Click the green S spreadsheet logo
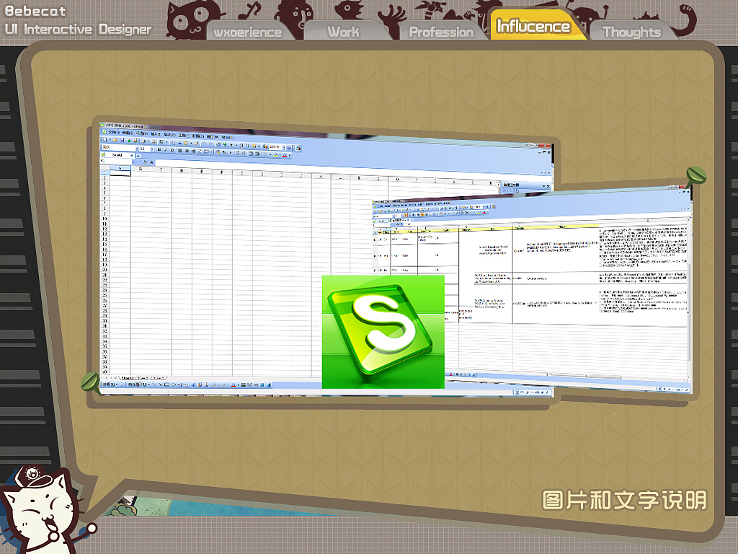The image size is (738, 554). pos(383,332)
